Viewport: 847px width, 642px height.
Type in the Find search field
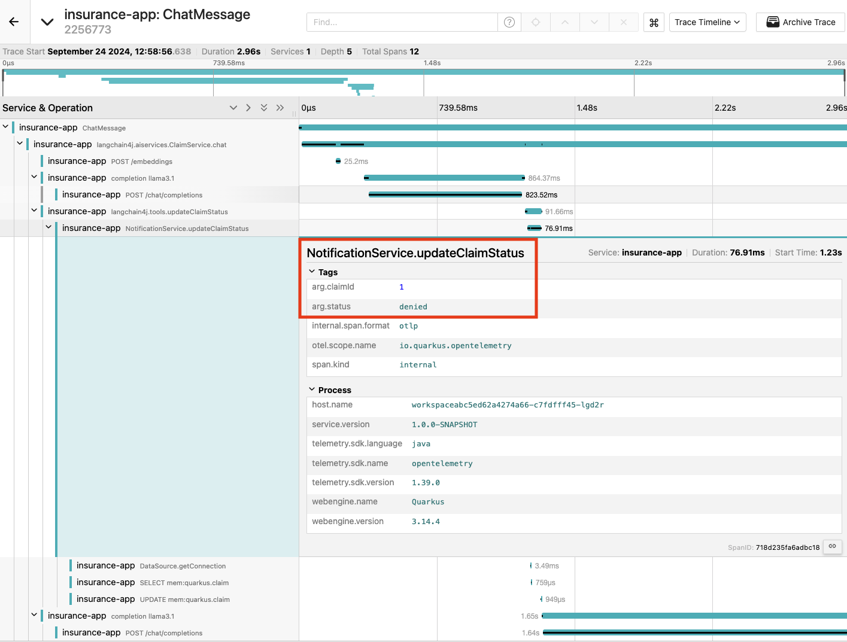point(402,22)
